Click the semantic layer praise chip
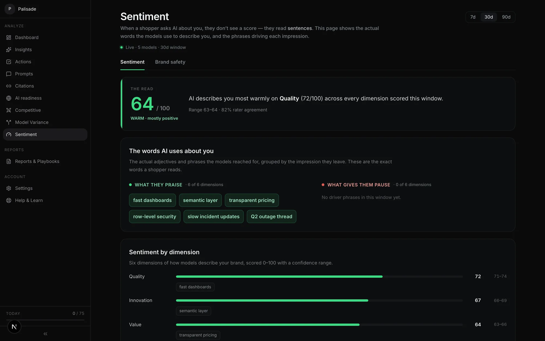Viewport: 545px width, 341px height. point(200,200)
